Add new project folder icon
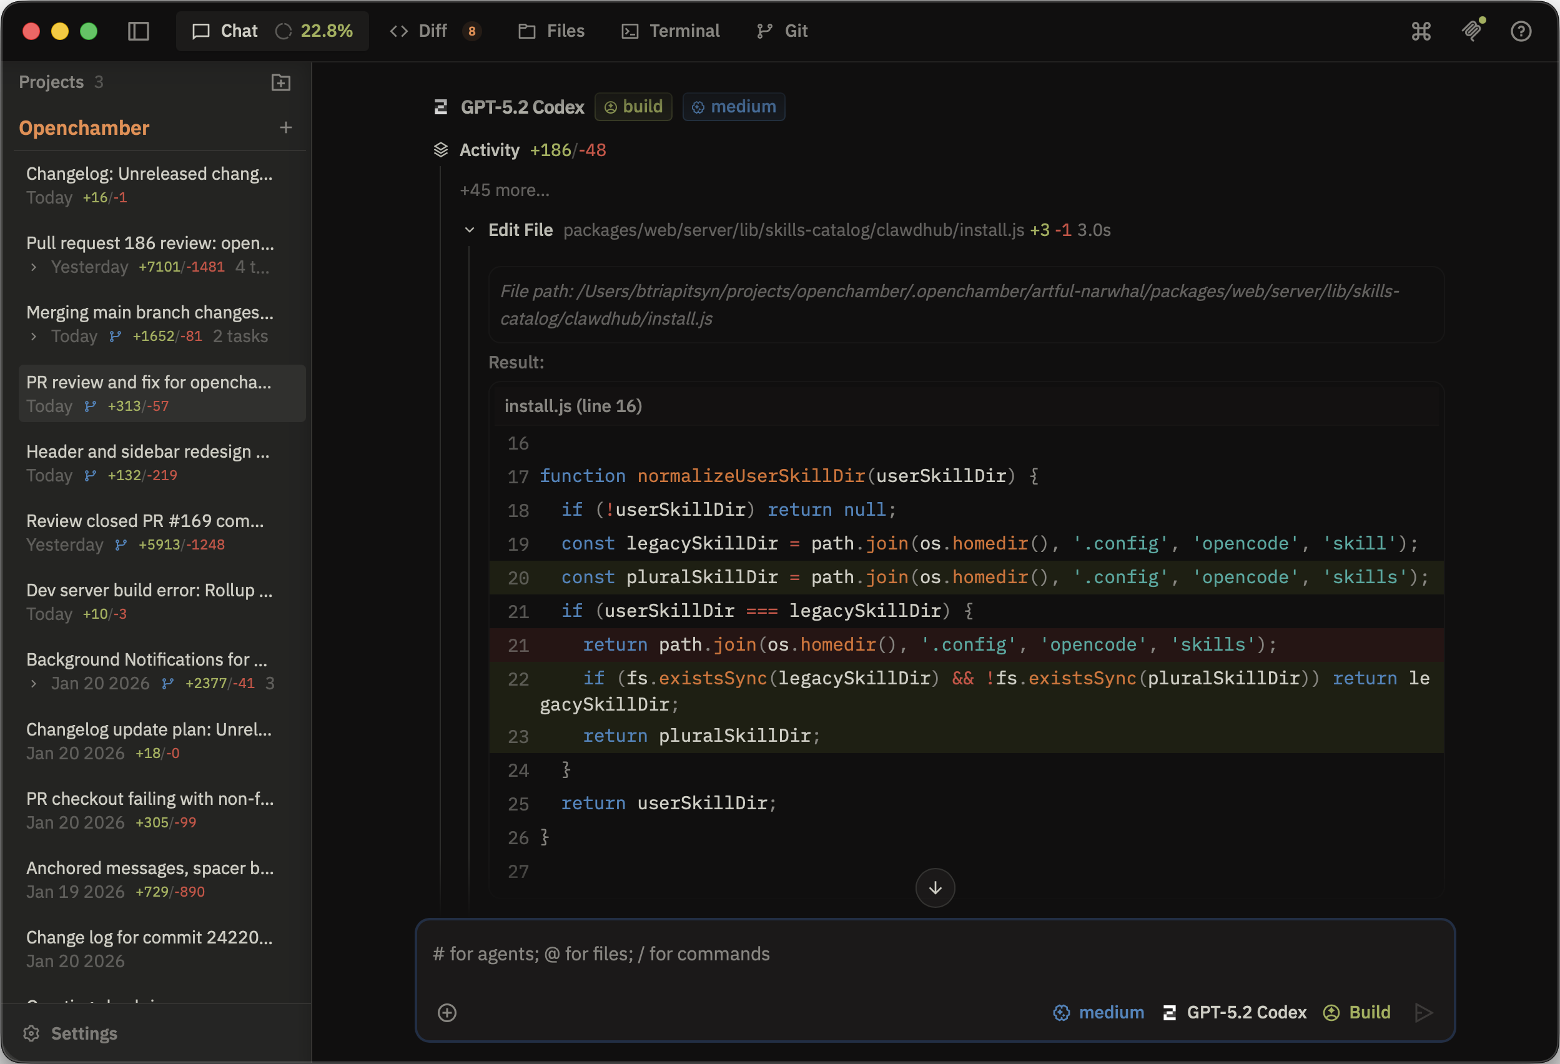 (280, 82)
